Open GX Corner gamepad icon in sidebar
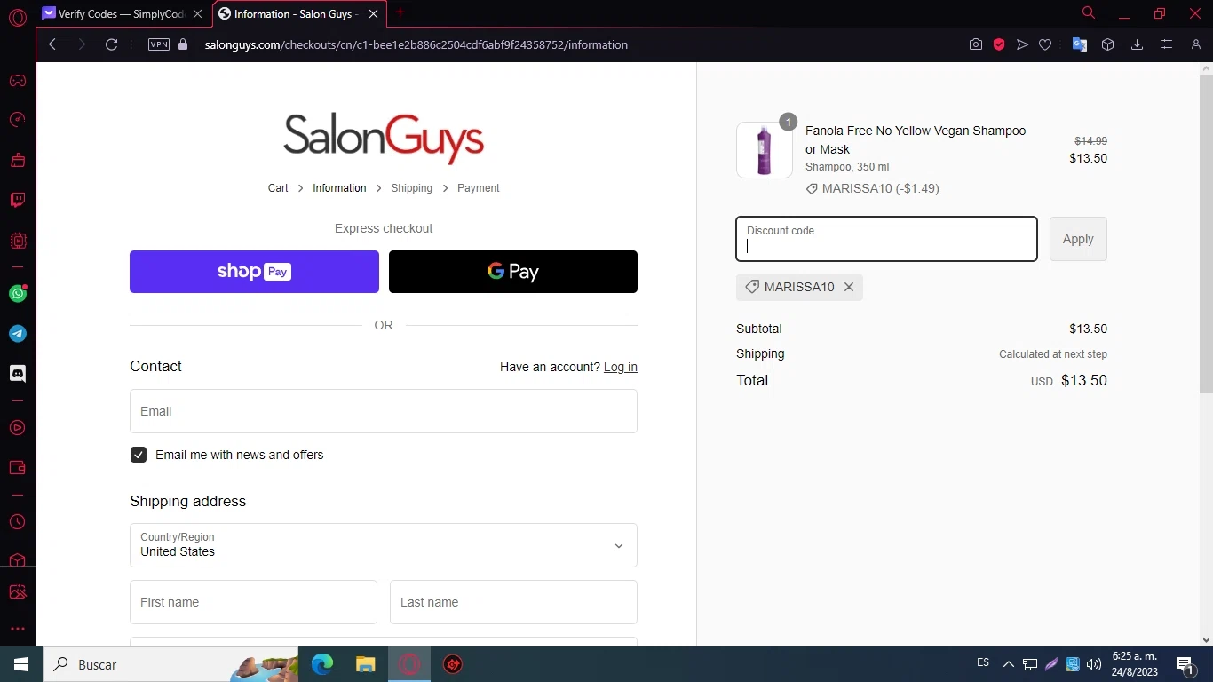Image resolution: width=1213 pixels, height=682 pixels. point(17,81)
